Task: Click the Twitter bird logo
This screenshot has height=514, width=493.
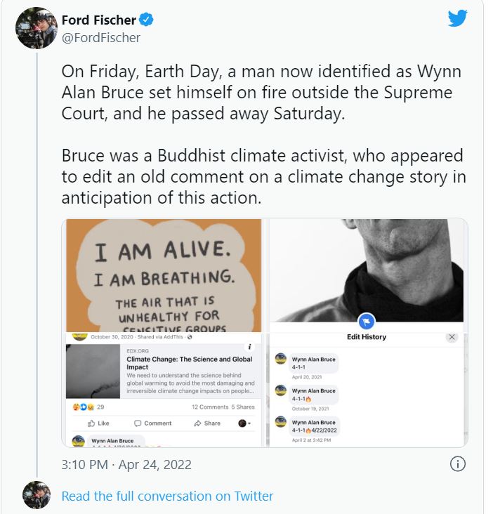Action: click(457, 19)
